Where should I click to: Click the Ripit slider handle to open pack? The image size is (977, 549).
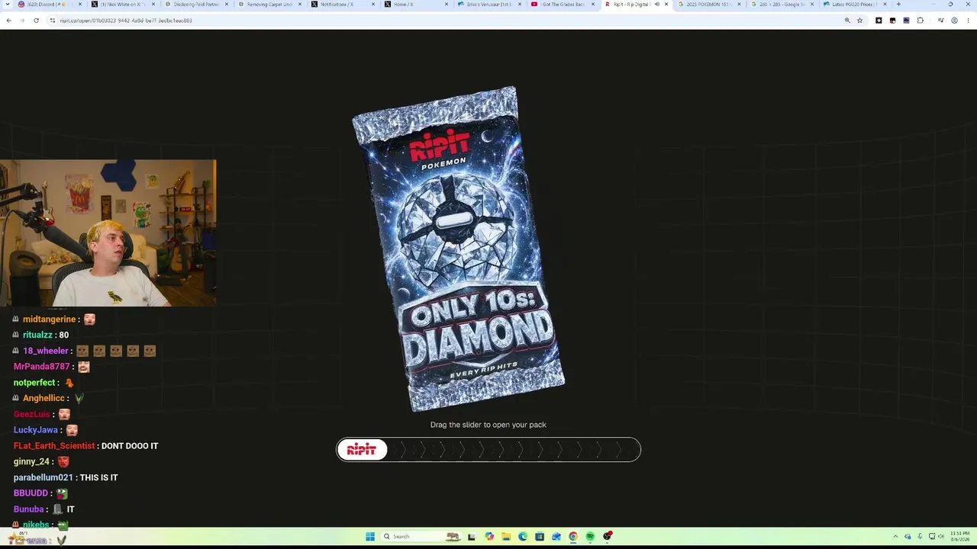coord(362,450)
